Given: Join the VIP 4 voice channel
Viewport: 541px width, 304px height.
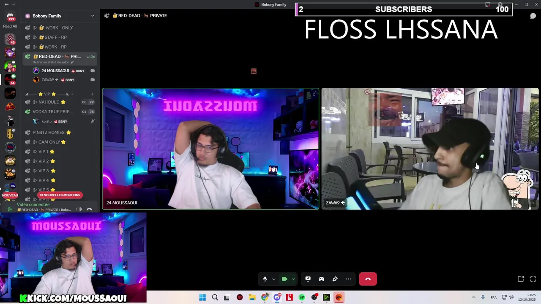Looking at the screenshot, I should tap(59, 180).
